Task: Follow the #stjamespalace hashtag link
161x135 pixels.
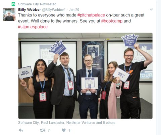Action: tap(33, 27)
